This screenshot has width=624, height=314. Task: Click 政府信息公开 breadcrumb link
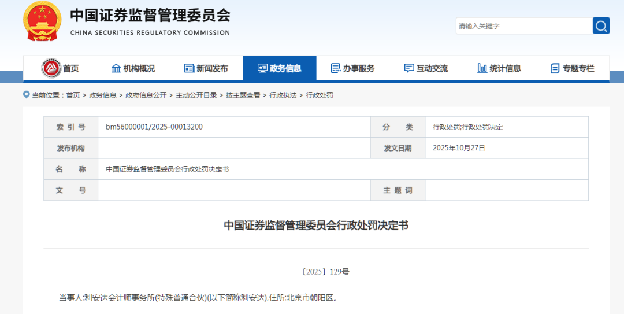(146, 95)
